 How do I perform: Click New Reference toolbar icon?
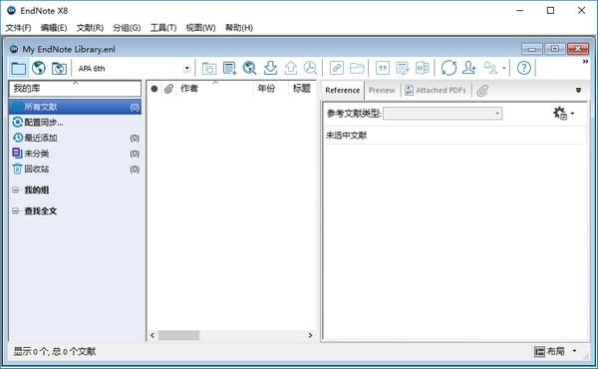(229, 68)
